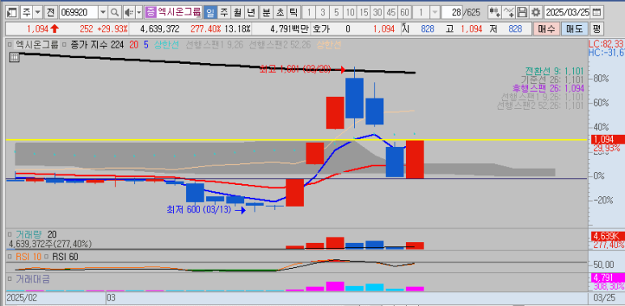Viewport: 625px width, 306px height.
Task: Click the magnifier stock search icon
Action: coord(114,13)
